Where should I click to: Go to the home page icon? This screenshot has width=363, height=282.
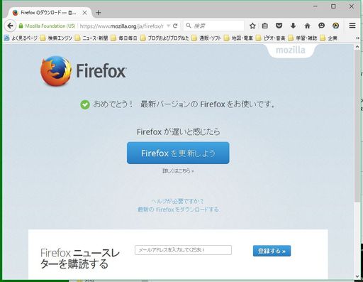pos(307,26)
